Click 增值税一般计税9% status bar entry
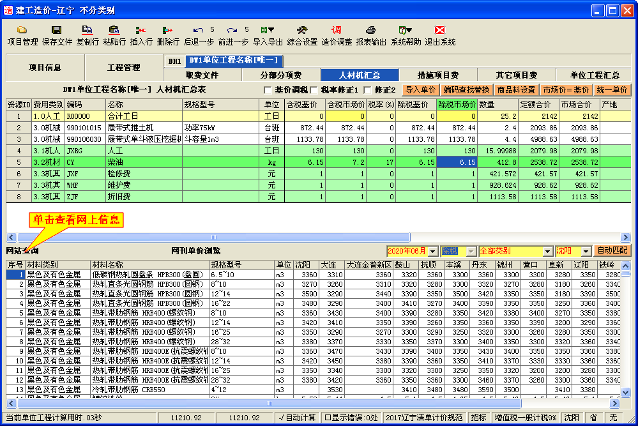 (x=525, y=418)
